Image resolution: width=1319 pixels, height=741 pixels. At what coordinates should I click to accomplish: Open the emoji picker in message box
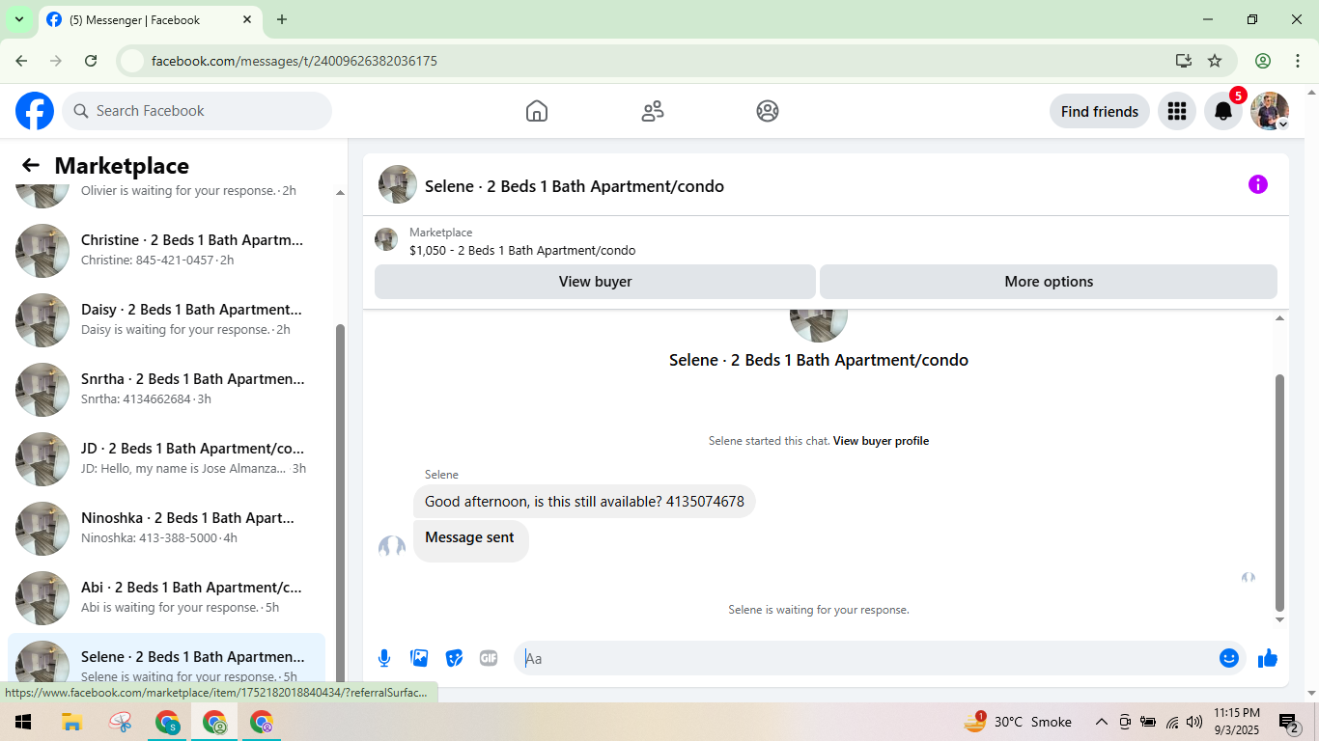1229,658
